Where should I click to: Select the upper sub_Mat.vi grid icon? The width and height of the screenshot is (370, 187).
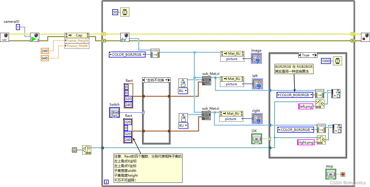click(x=206, y=81)
